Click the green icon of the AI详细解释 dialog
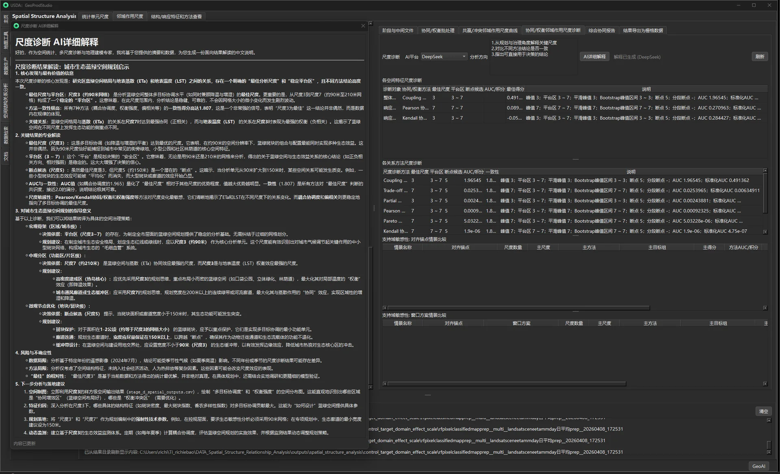Viewport: 780px width, 474px height. (16, 26)
